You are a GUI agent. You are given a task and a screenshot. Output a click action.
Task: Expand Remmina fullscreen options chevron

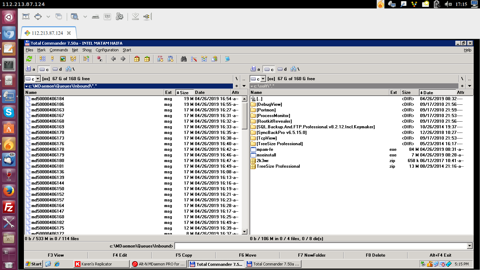pyautogui.click(x=48, y=17)
